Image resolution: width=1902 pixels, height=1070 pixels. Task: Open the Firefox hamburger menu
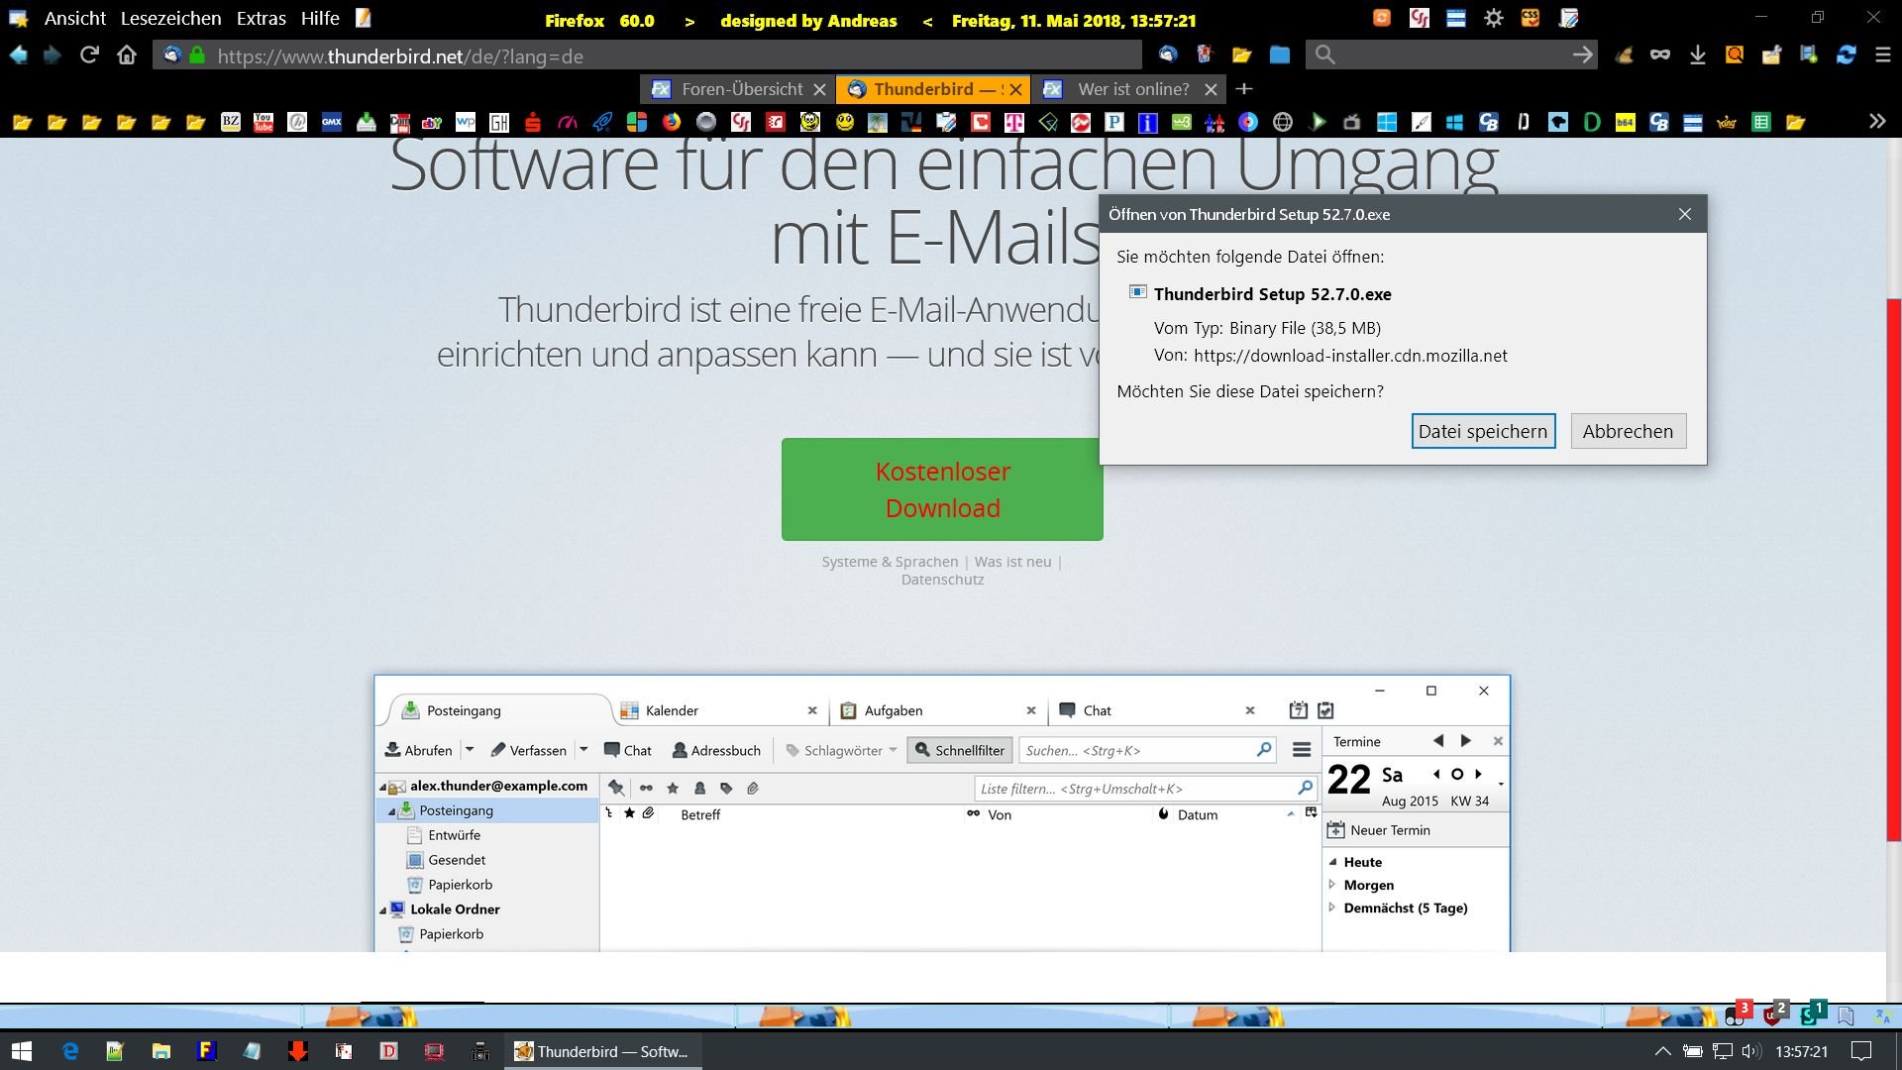point(1883,55)
